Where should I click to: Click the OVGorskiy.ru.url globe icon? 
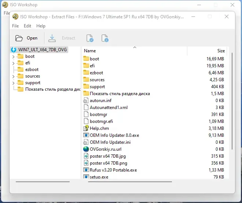click(86, 149)
